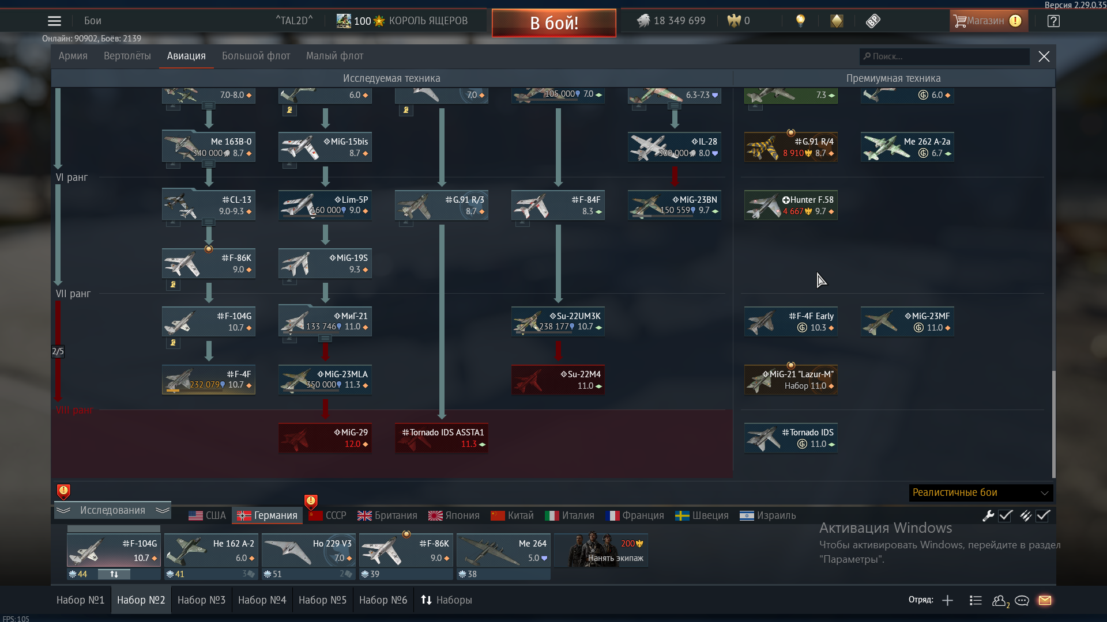Select the MiG-29 vehicle card in tree
The height and width of the screenshot is (622, 1107).
[325, 438]
